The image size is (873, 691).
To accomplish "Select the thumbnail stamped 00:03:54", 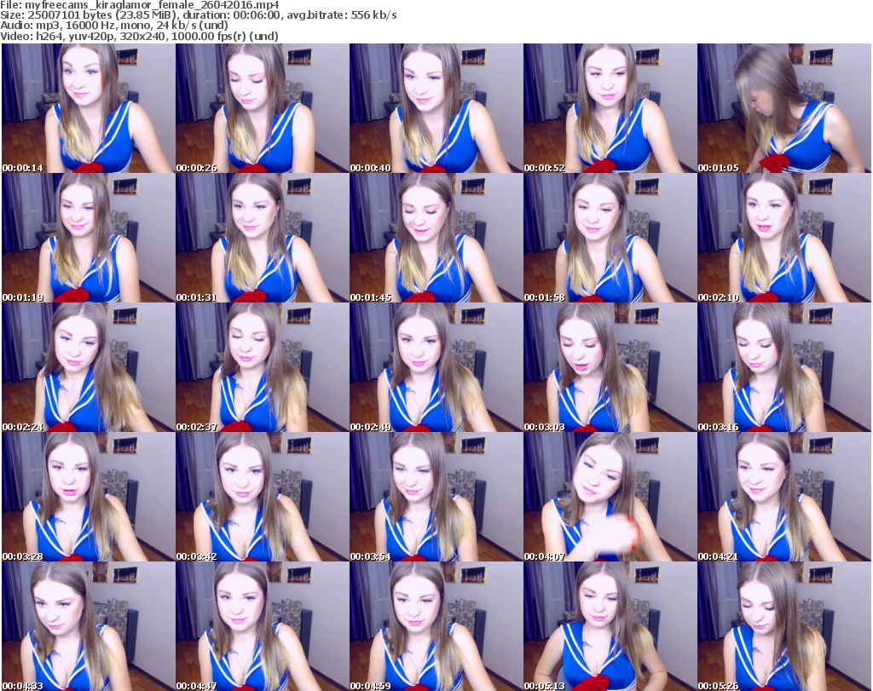I will (x=436, y=497).
